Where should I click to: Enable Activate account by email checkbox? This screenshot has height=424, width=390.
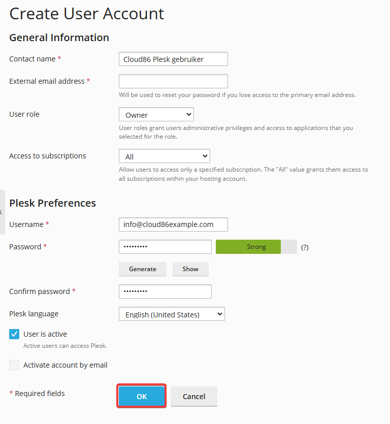click(14, 365)
